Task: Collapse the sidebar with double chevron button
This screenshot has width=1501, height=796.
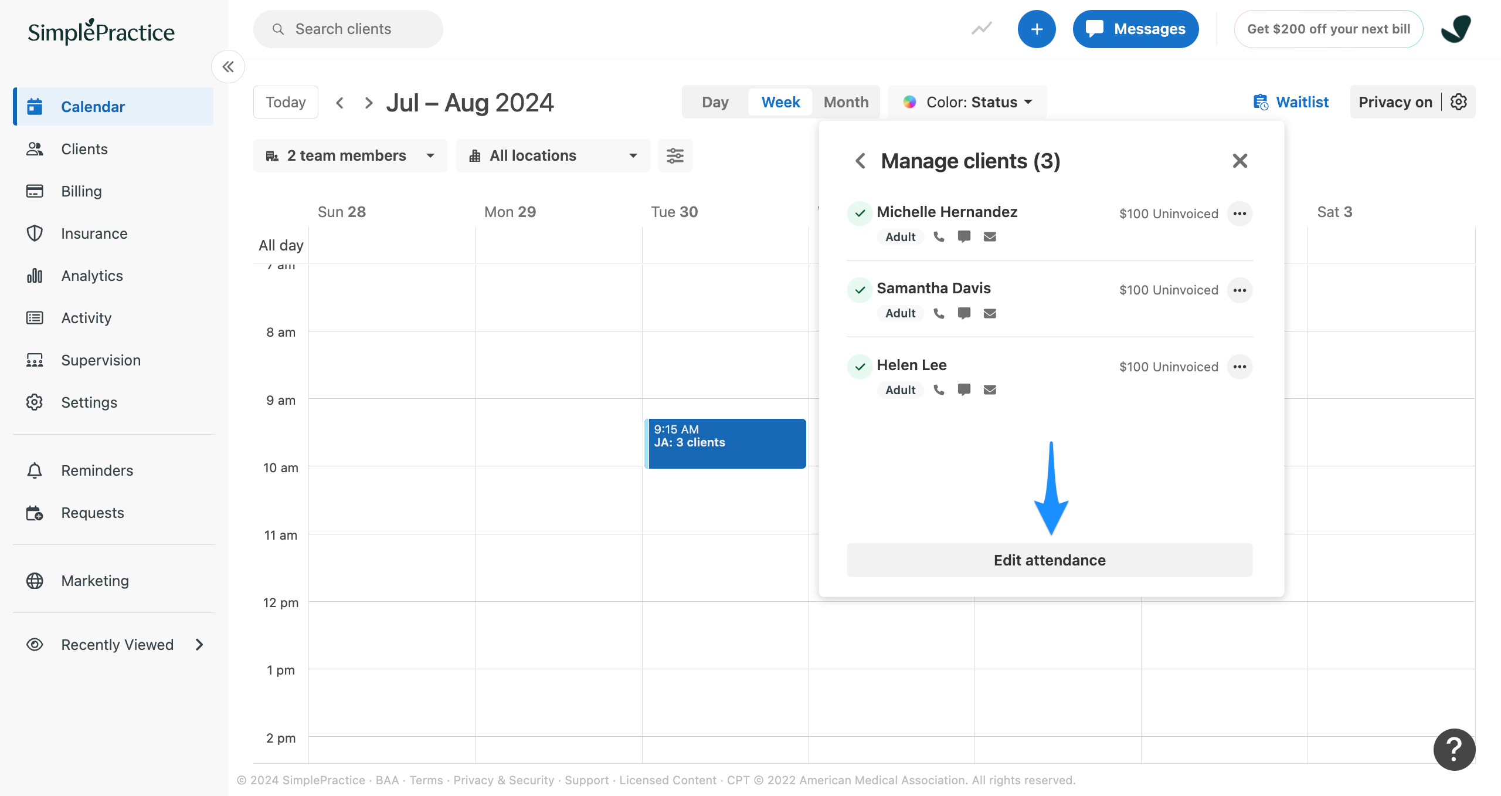Action: [228, 67]
